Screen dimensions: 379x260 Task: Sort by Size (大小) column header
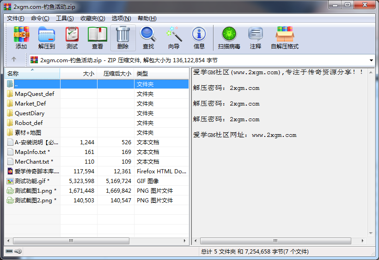coord(79,74)
